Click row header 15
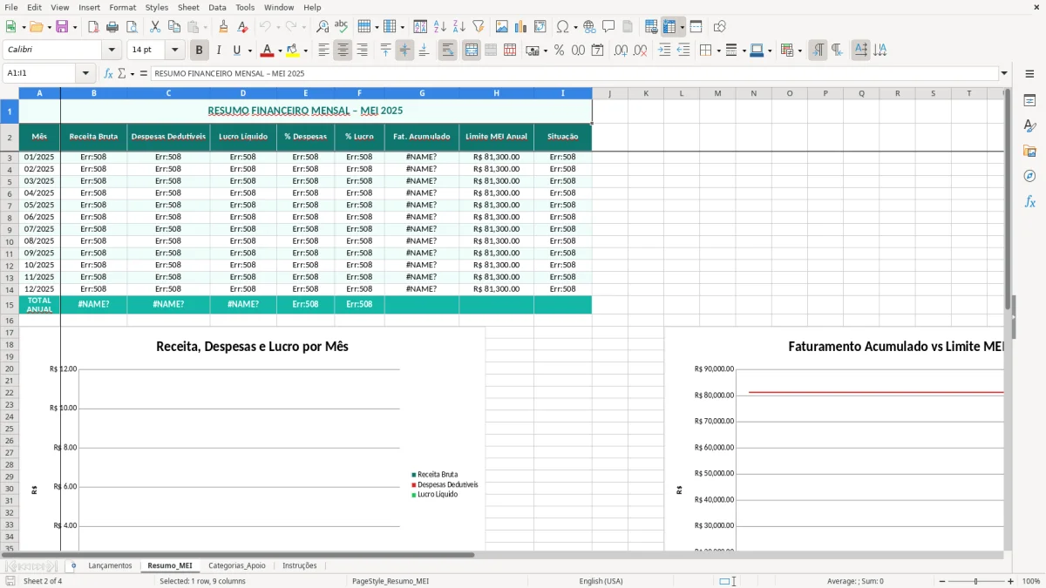Image resolution: width=1046 pixels, height=588 pixels. click(x=10, y=305)
